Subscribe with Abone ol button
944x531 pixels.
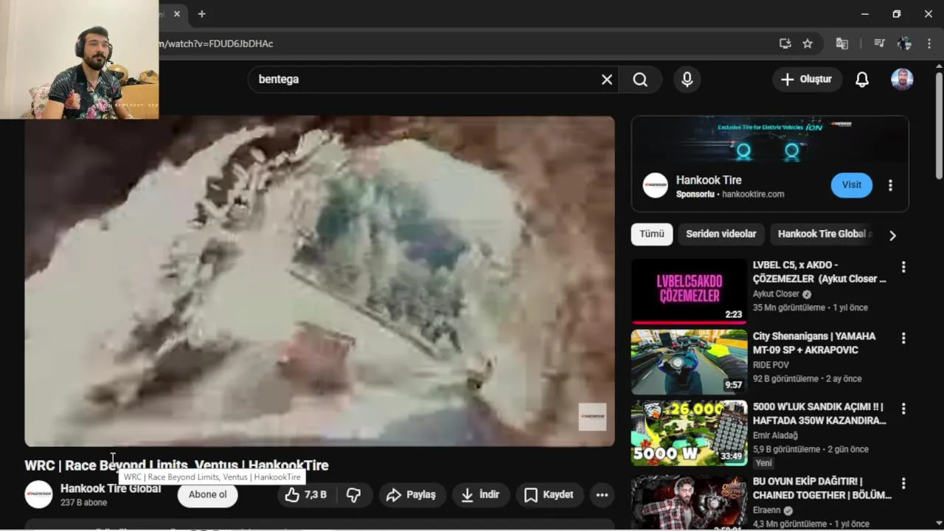[x=207, y=495]
